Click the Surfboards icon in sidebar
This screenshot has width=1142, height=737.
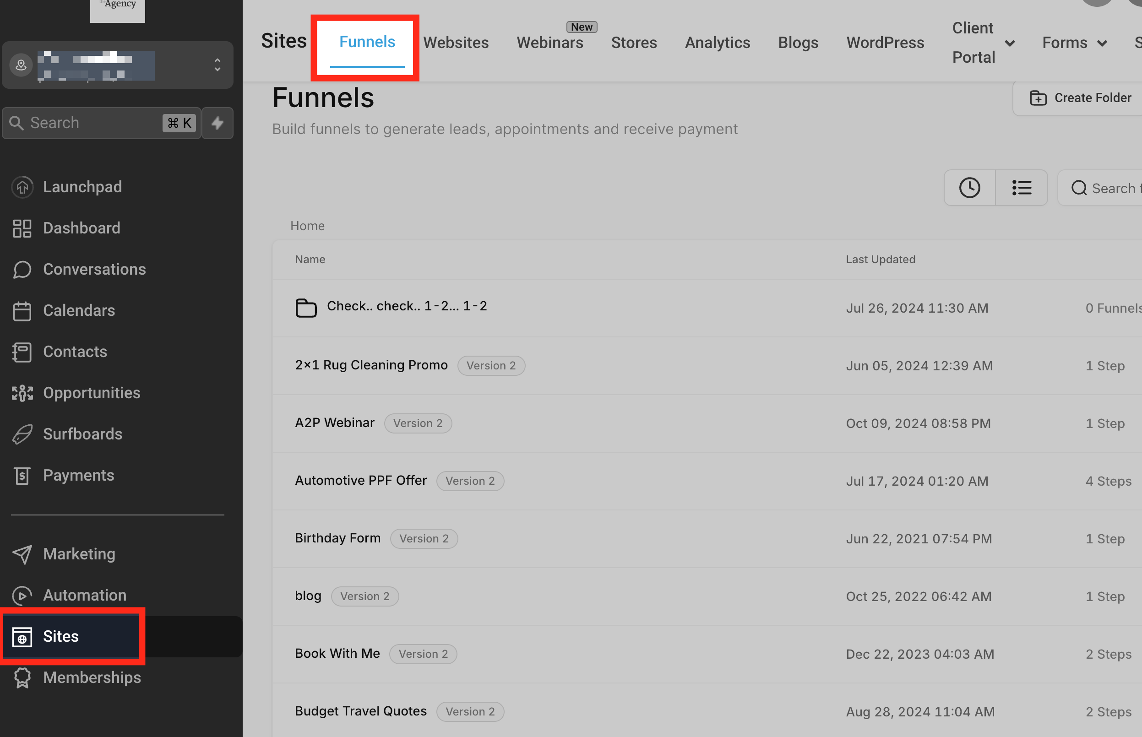point(22,434)
